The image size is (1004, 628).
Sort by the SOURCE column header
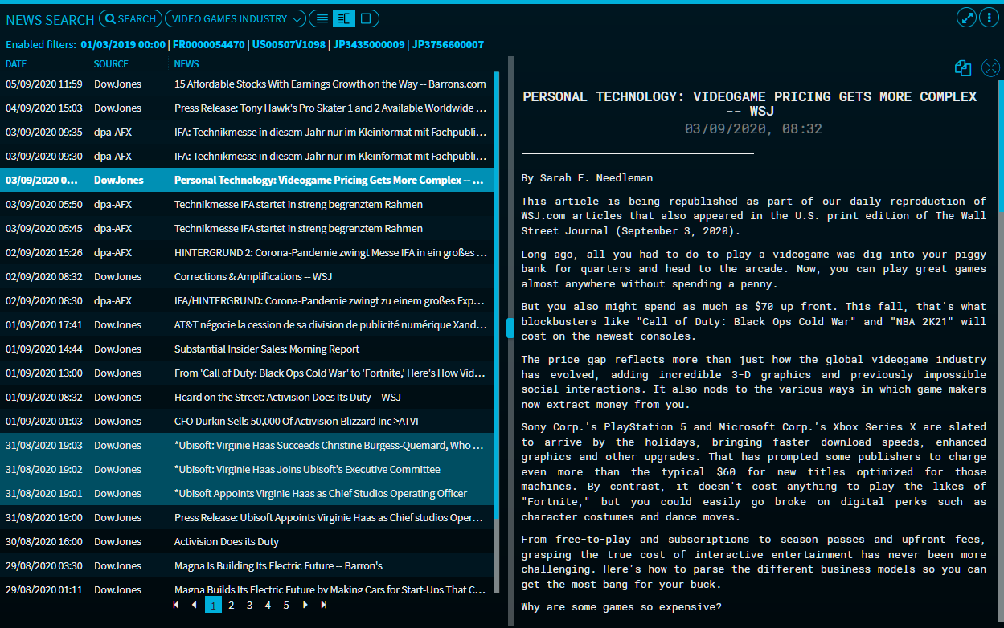111,63
